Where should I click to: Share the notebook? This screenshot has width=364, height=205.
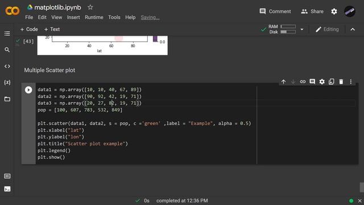tap(312, 11)
